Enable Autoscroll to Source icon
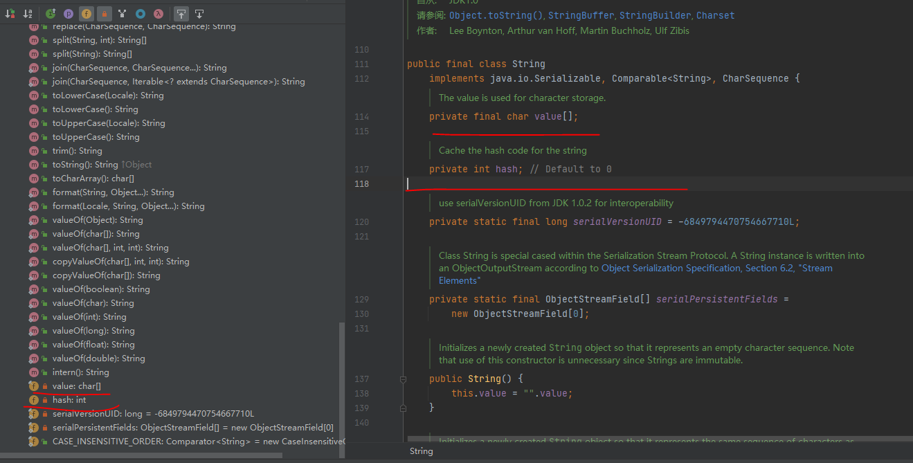This screenshot has height=463, width=913. pyautogui.click(x=181, y=13)
